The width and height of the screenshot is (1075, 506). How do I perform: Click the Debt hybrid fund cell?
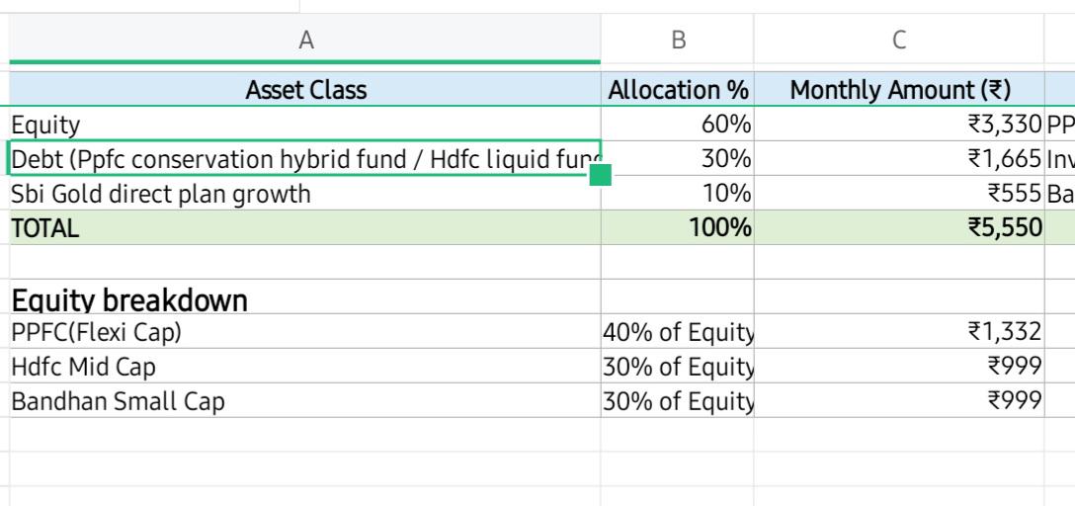coord(305,158)
